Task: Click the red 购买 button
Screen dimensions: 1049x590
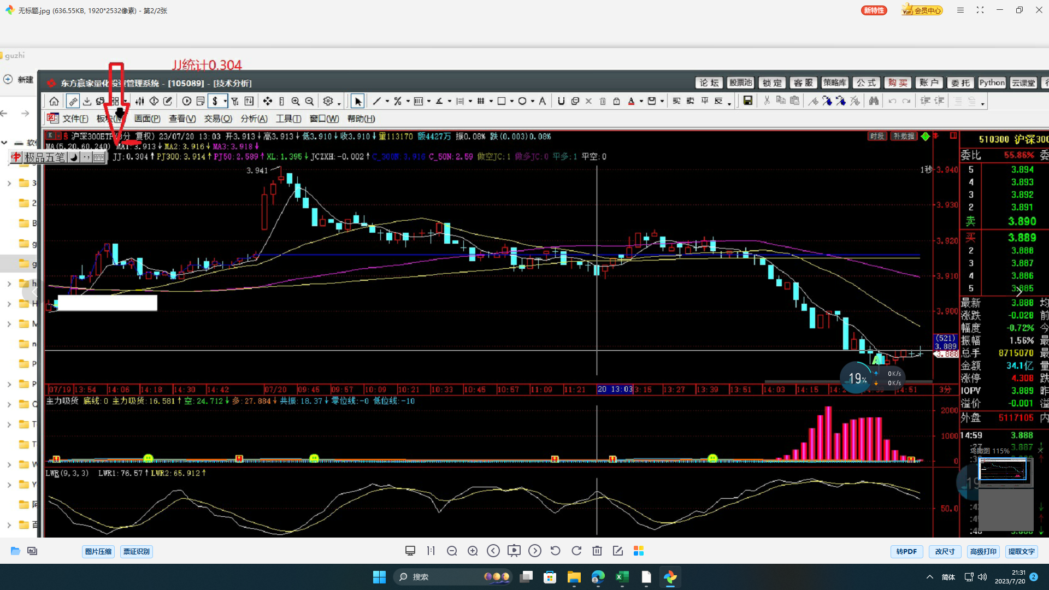Action: pyautogui.click(x=898, y=82)
